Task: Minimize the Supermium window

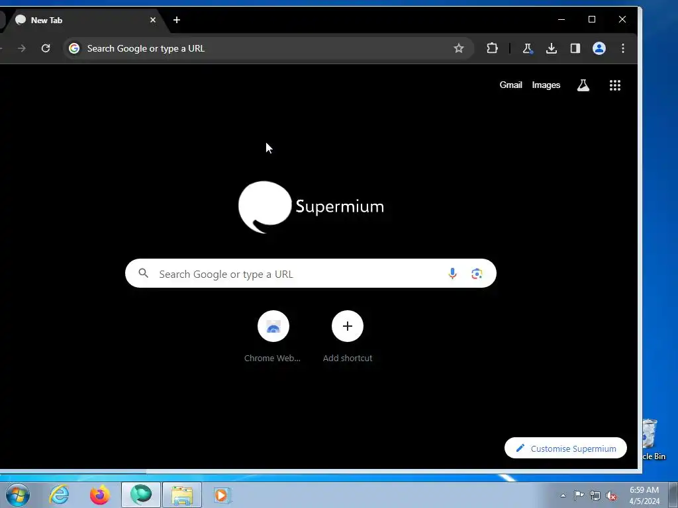Action: click(x=561, y=19)
